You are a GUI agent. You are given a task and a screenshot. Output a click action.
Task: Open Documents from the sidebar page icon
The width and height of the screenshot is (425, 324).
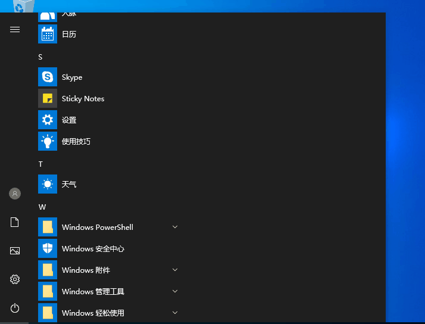15,222
